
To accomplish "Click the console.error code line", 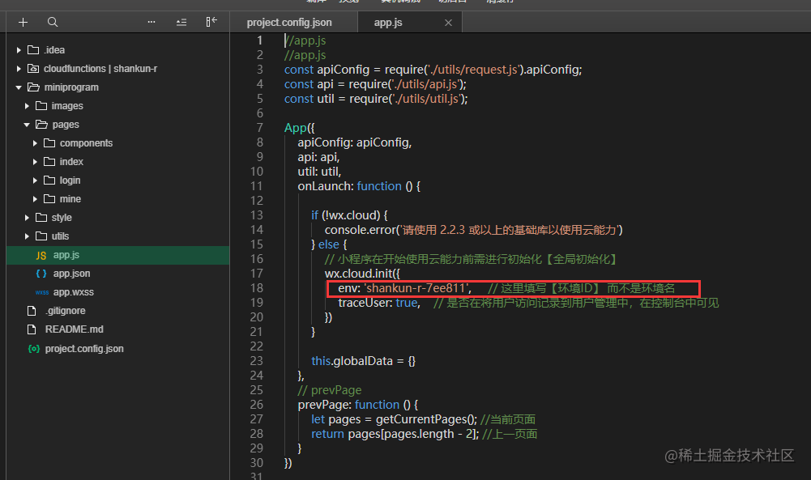I will click(474, 230).
